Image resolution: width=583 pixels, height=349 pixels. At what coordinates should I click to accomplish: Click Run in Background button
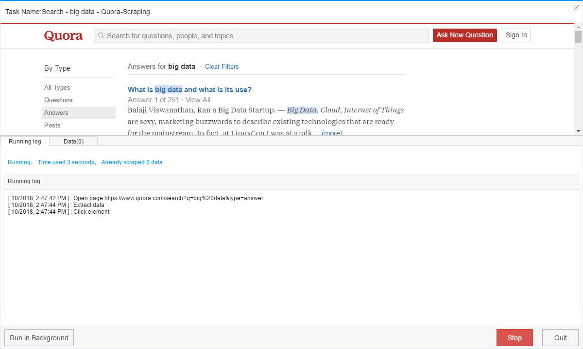tap(39, 338)
